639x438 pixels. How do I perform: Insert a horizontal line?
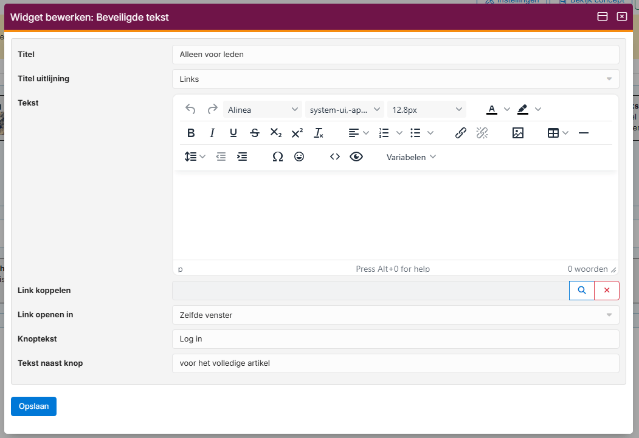[584, 133]
